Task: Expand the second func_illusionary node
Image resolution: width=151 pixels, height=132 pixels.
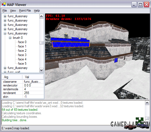Action: (x=5, y=20)
